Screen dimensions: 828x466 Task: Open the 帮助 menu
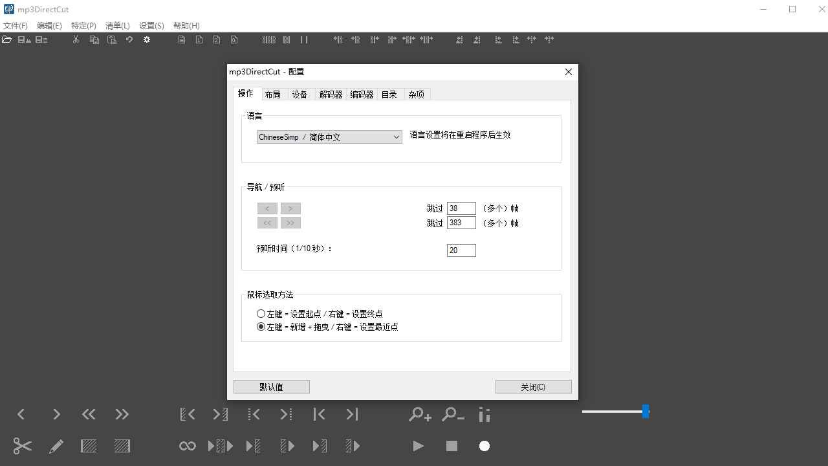[186, 25]
